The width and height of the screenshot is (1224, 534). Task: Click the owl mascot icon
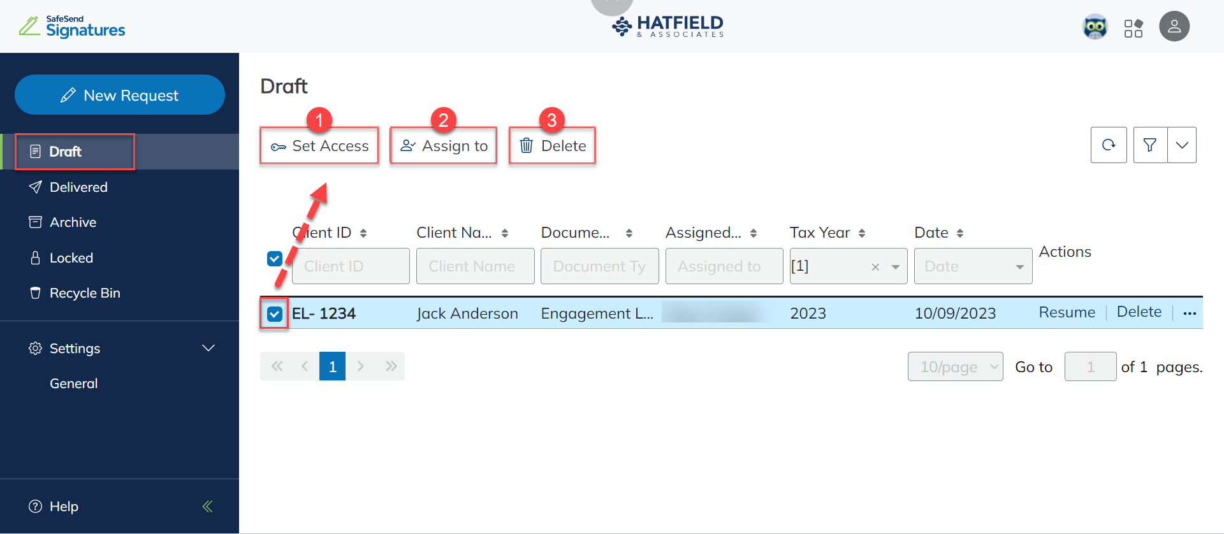[x=1095, y=27]
